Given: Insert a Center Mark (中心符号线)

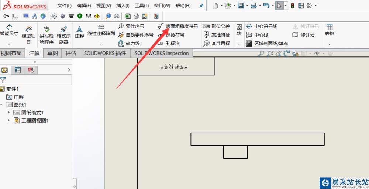Looking at the screenshot, I should point(262,26).
